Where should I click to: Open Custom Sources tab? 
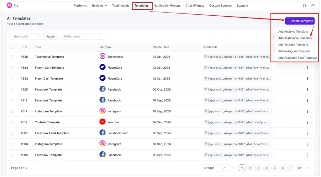[x=220, y=6]
